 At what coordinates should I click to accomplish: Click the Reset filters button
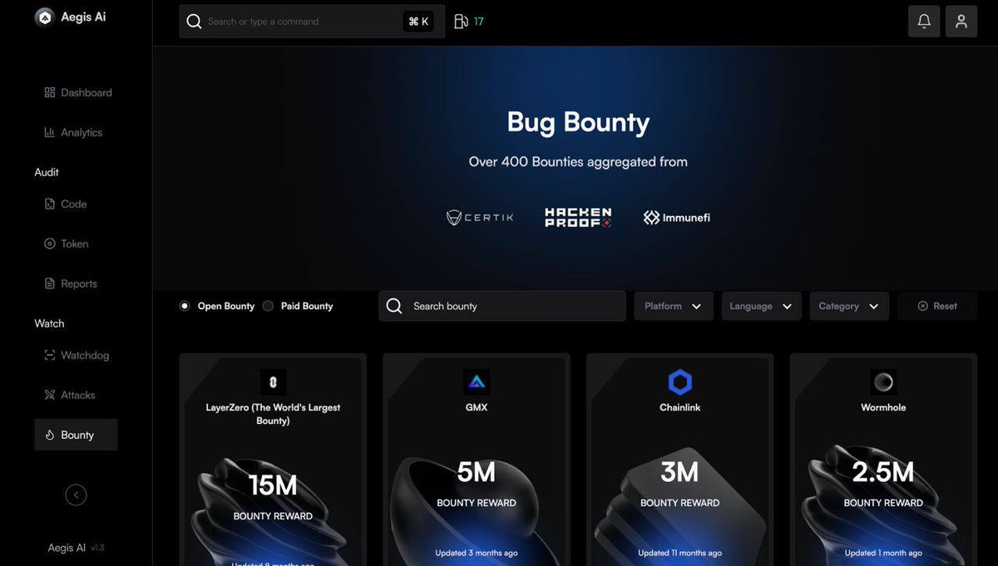(937, 306)
